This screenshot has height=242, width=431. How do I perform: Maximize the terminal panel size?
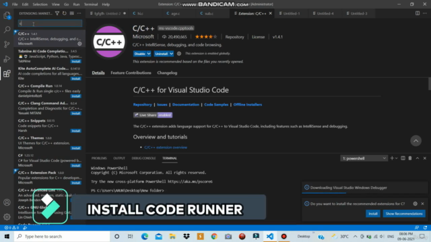coord(418,159)
